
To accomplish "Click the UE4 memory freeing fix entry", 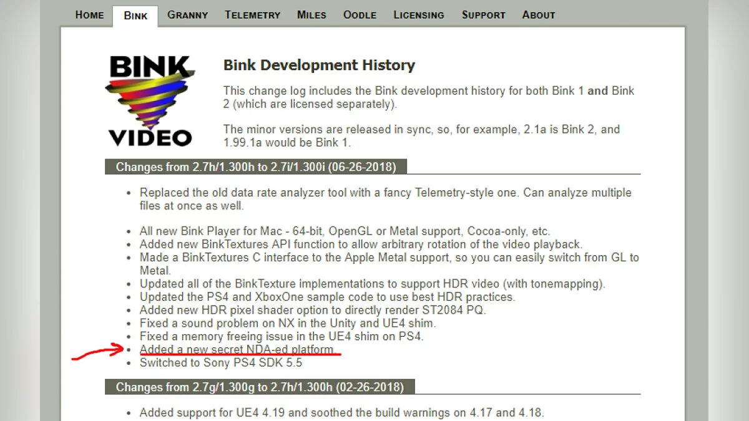I will tap(282, 336).
